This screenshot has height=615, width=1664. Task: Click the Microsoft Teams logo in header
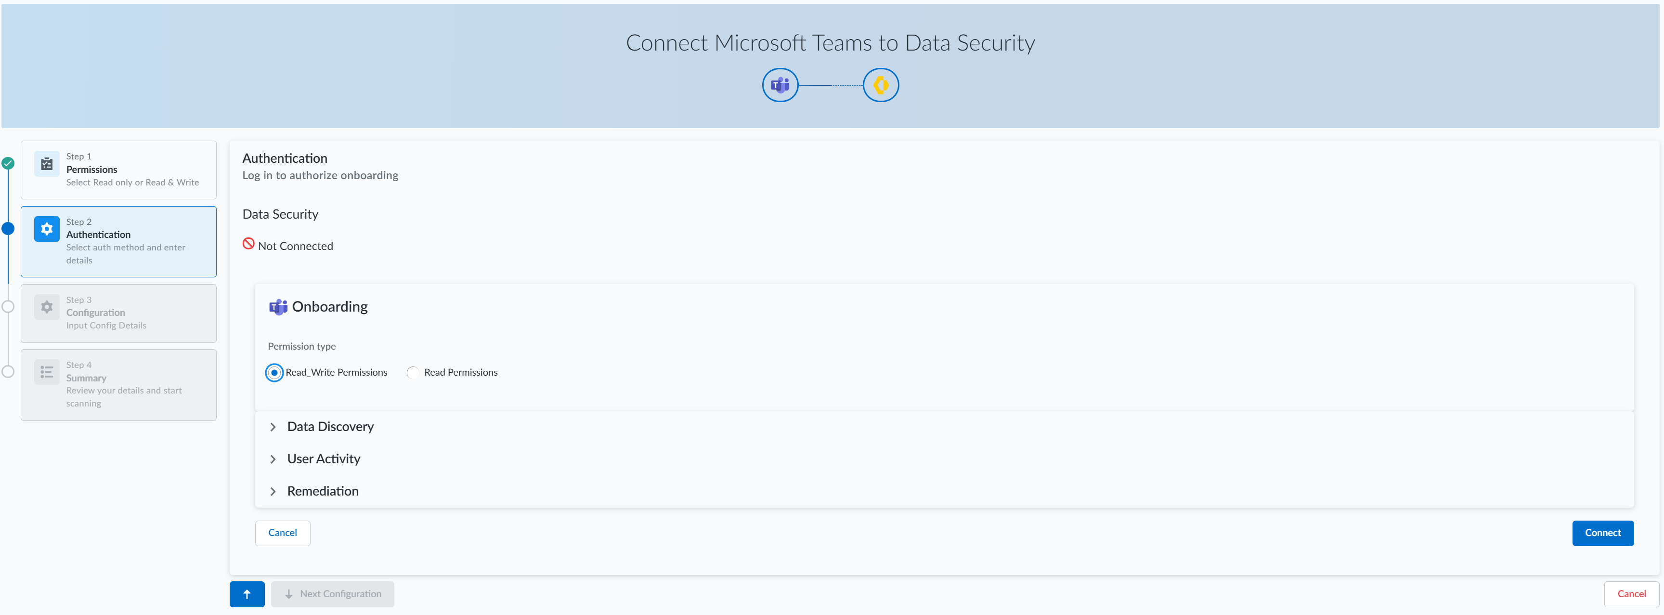pos(780,85)
